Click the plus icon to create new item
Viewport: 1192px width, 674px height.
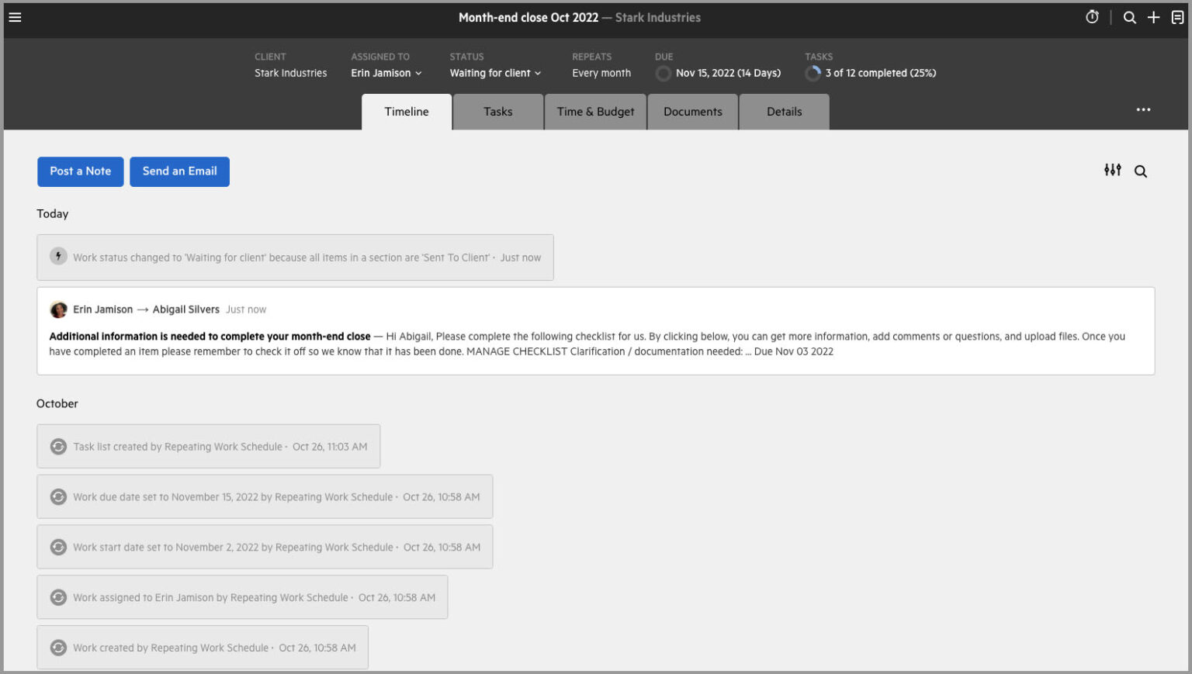coord(1154,16)
